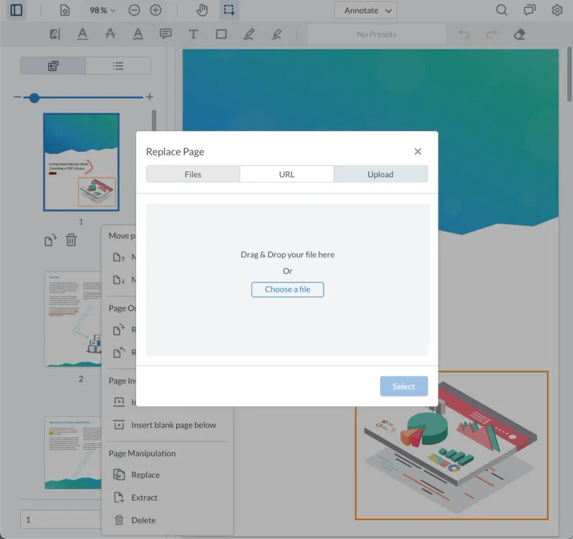The image size is (573, 539).
Task: Select the rectangle annotation tool
Action: tap(222, 34)
